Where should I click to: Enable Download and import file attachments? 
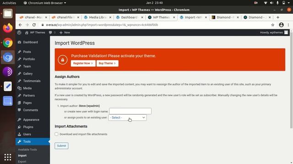pos(56,134)
